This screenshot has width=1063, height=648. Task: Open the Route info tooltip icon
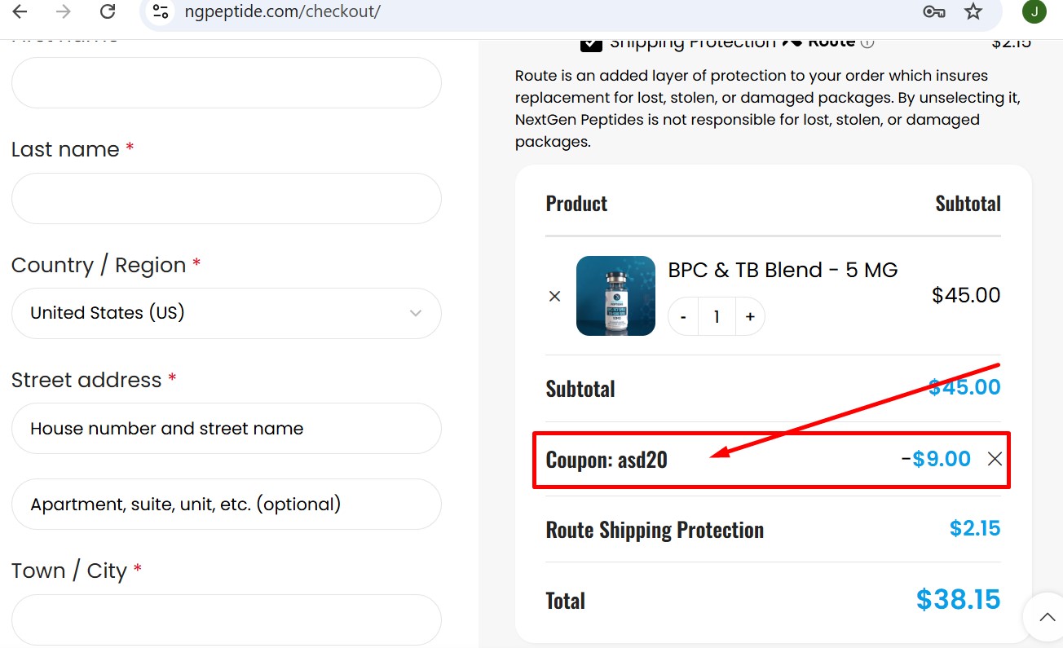click(868, 42)
